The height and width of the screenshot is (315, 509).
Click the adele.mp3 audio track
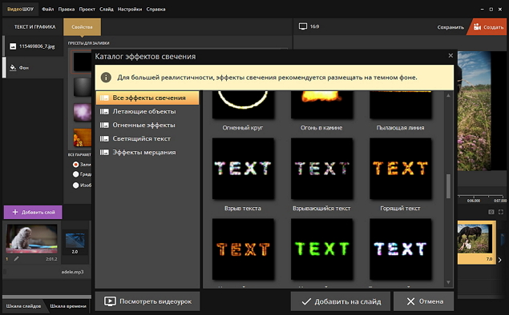click(73, 272)
